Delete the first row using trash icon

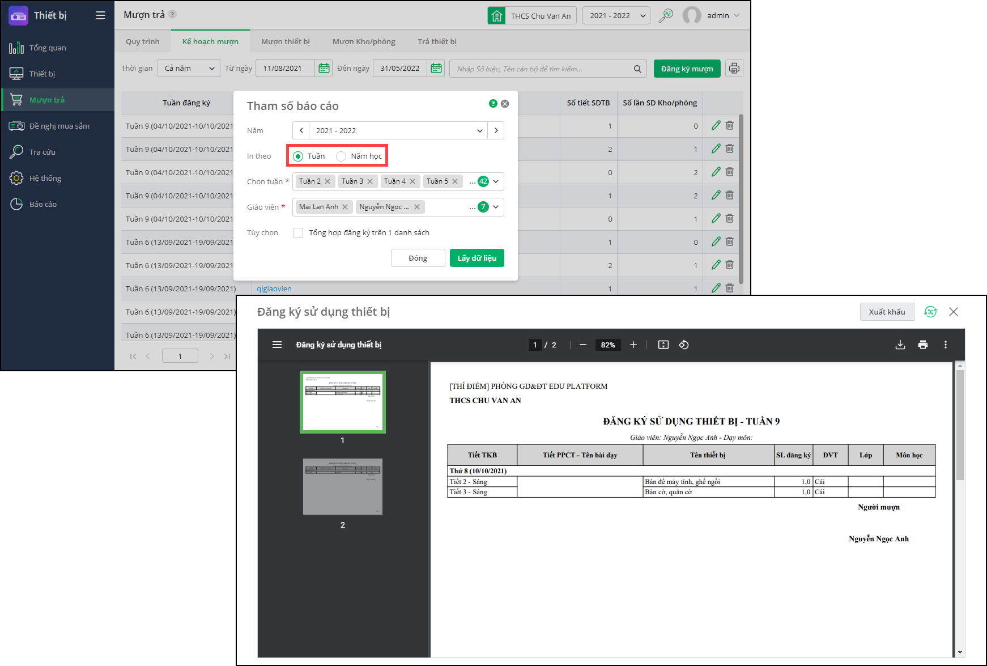tap(730, 125)
